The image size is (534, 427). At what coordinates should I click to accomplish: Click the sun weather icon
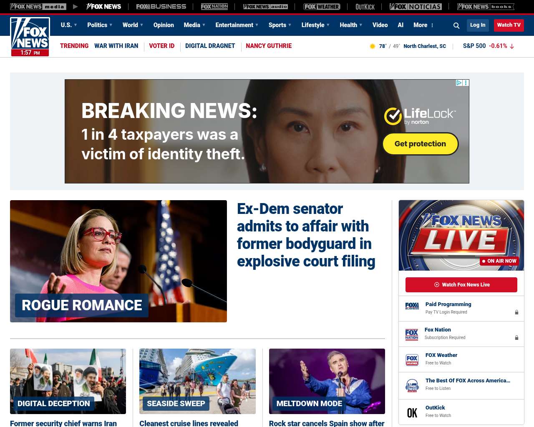tap(373, 46)
